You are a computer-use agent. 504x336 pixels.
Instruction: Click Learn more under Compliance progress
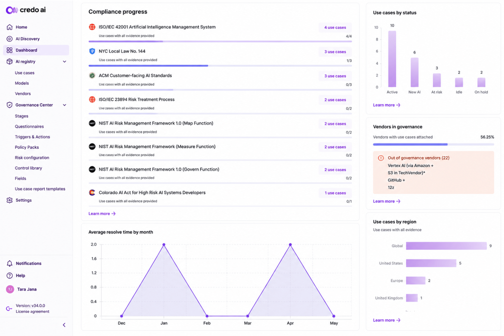tap(102, 214)
